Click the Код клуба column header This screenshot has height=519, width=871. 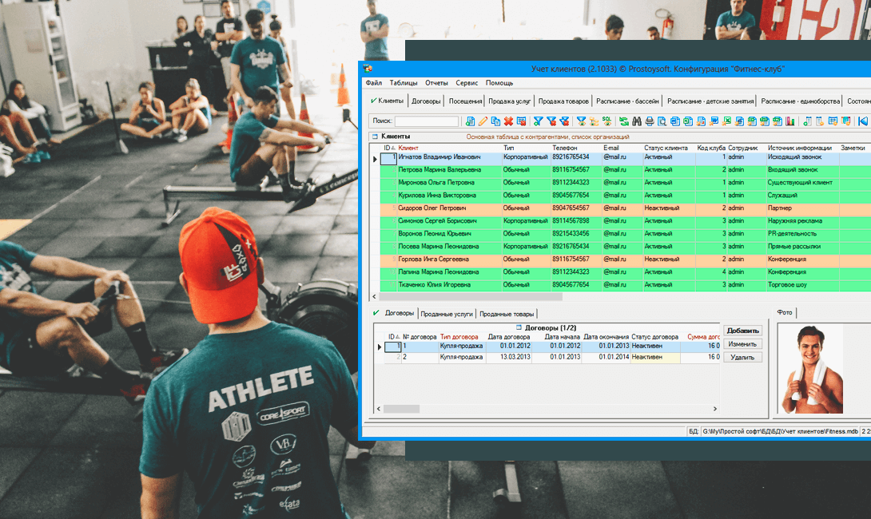pos(711,149)
